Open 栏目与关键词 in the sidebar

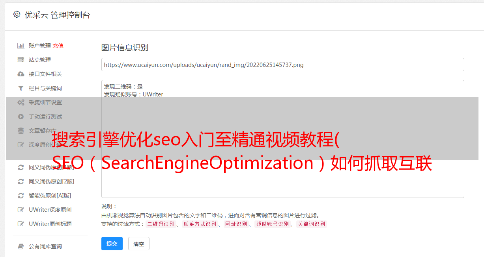45,88
